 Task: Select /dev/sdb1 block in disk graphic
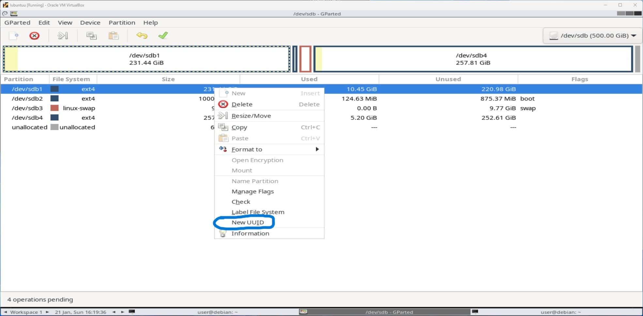coord(146,59)
